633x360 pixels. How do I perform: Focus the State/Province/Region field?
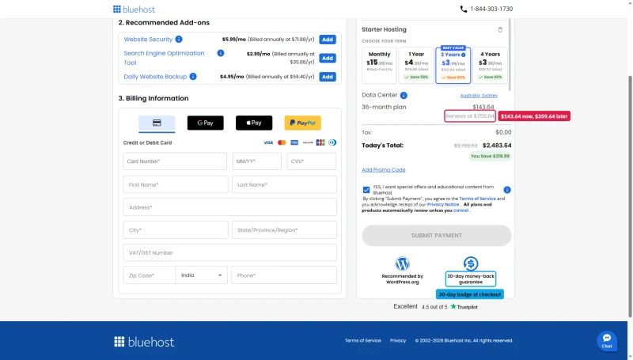[284, 230]
